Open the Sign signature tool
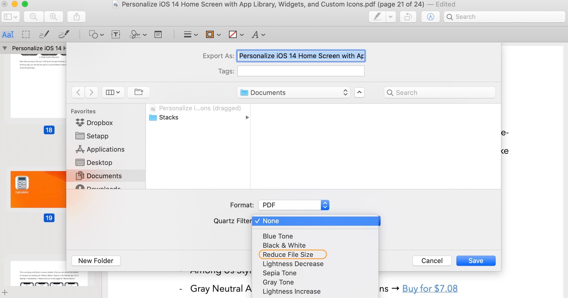568x298 pixels. coord(135,35)
